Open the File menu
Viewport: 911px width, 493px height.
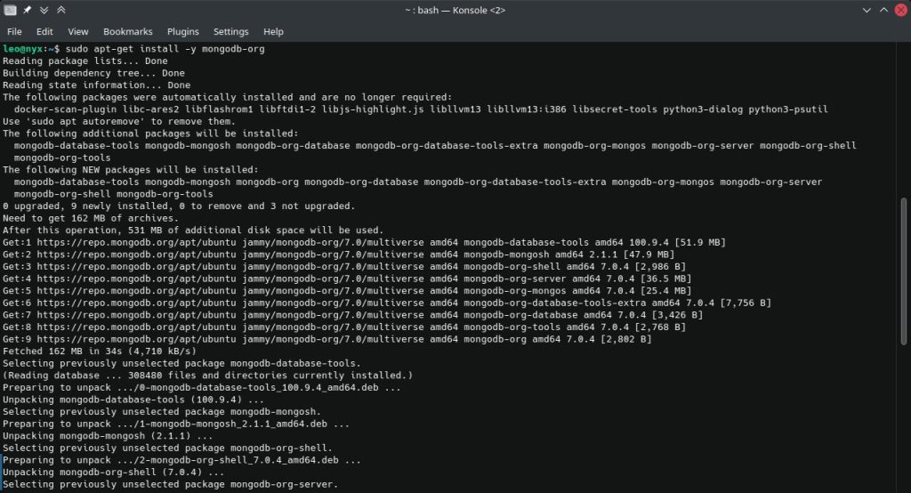14,31
